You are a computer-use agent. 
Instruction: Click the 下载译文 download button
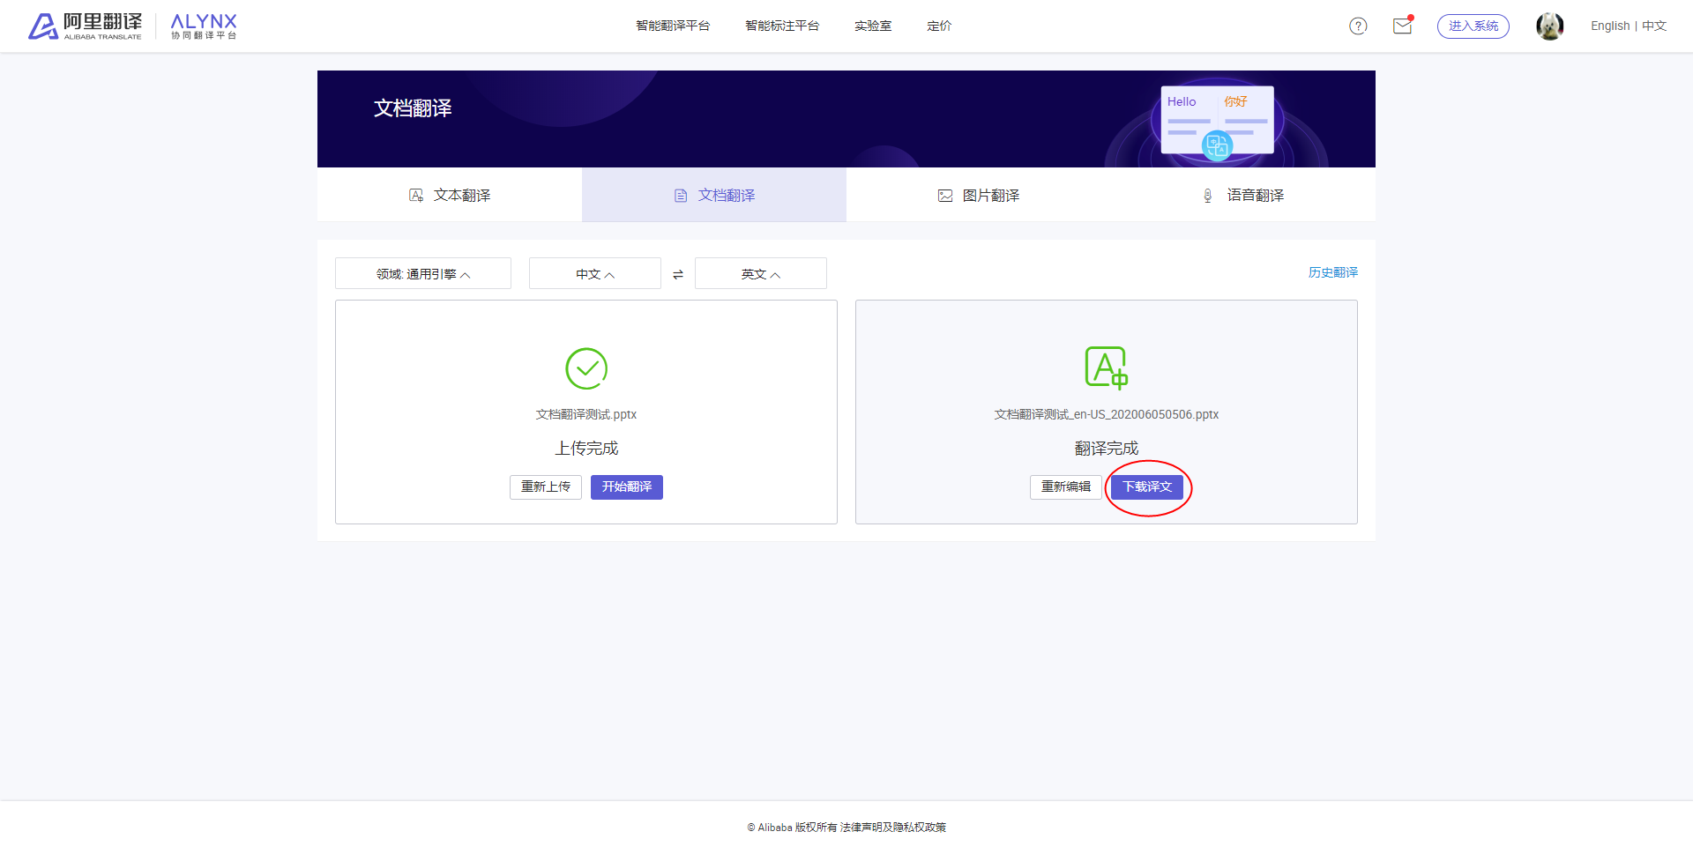coord(1147,487)
